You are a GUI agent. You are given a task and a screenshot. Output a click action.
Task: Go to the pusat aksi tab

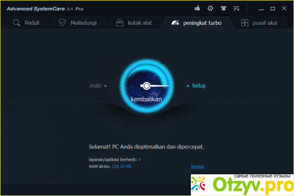[x=259, y=23]
